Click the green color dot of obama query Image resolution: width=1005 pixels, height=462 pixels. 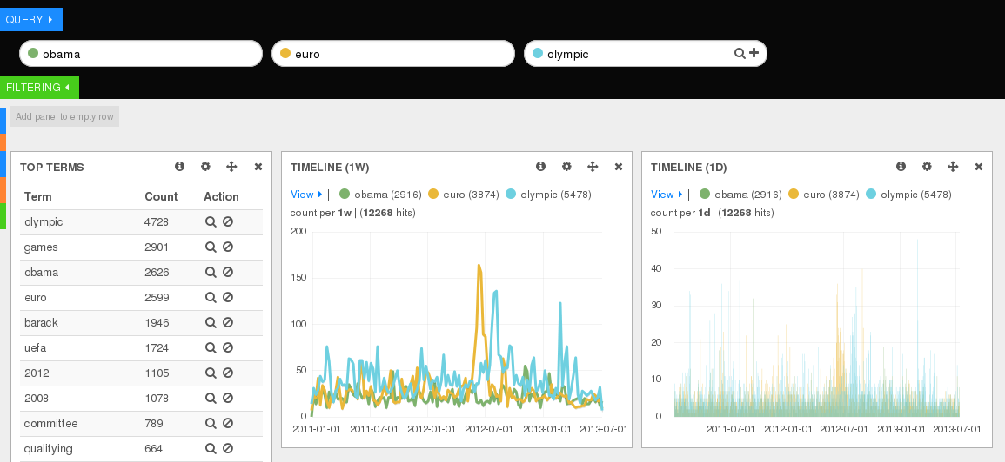point(33,54)
